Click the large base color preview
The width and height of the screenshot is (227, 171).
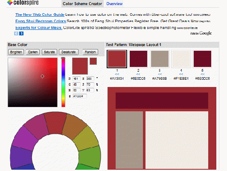click(x=80, y=66)
